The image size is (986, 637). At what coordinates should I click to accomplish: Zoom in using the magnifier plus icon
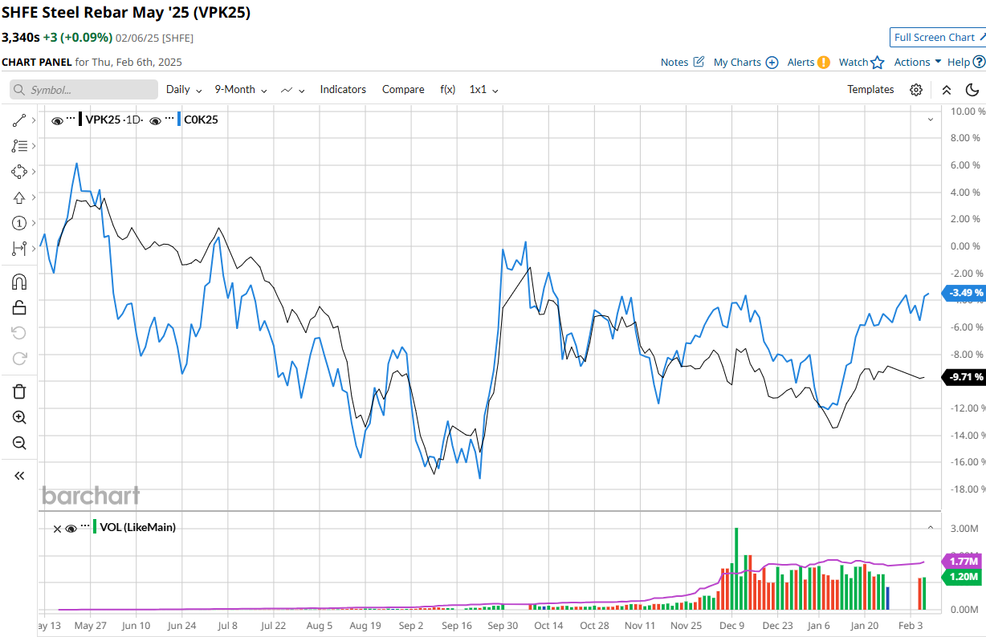click(19, 417)
